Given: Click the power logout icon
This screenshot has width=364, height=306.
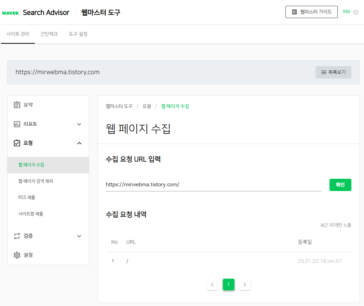Looking at the screenshot, I should click(356, 12).
